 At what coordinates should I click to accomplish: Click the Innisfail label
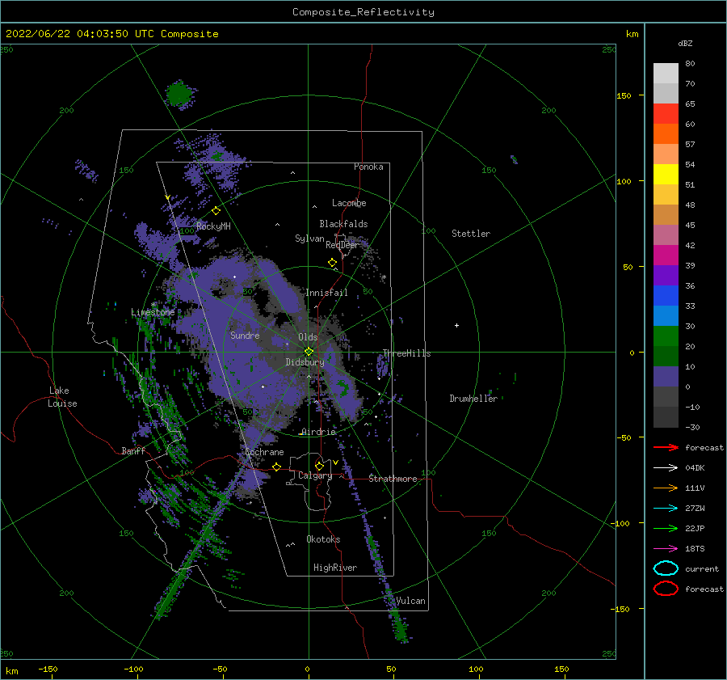326,293
